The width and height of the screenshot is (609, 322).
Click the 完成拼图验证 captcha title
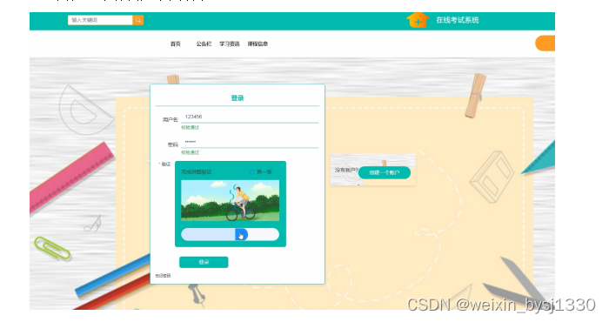tap(196, 171)
